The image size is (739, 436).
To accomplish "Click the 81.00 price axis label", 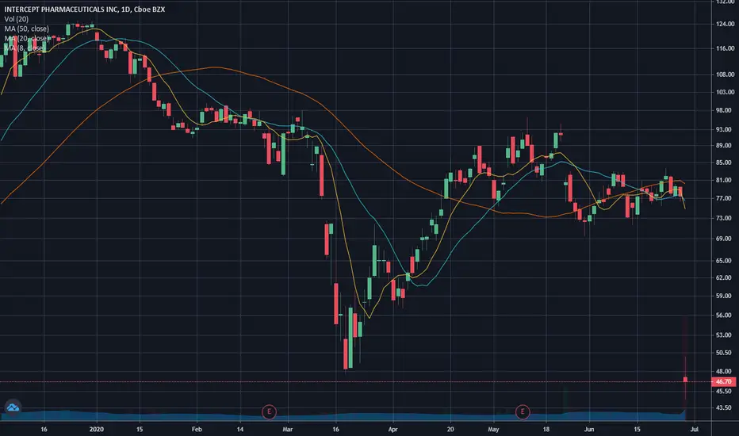I will coord(723,180).
